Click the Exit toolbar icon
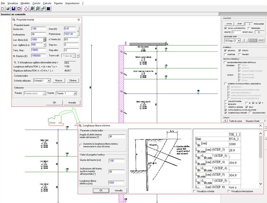Viewport: 267px width, 203px height. point(19,9)
